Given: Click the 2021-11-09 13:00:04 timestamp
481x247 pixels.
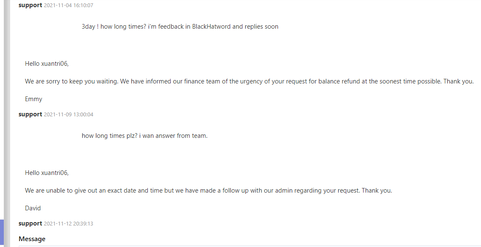Looking at the screenshot, I should tap(68, 115).
